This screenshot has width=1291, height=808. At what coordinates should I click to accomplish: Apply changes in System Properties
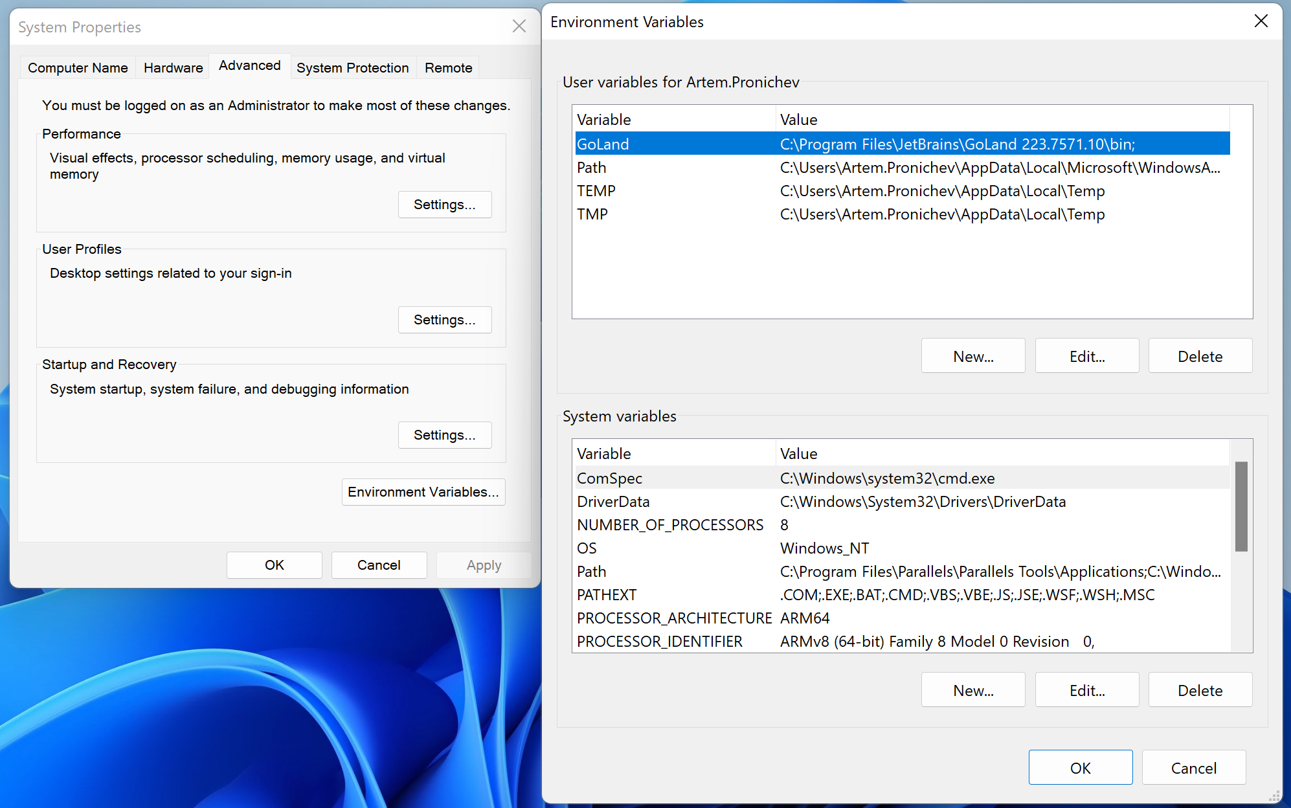[484, 565]
